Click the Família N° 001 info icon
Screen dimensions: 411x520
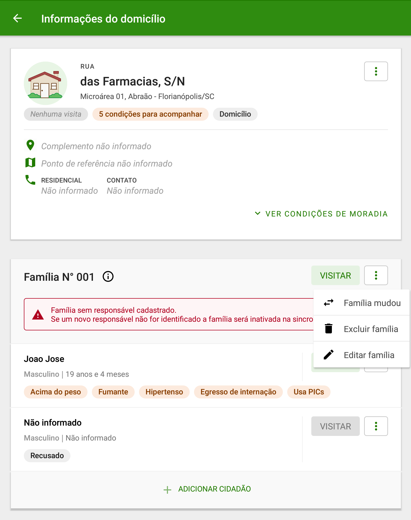click(108, 277)
